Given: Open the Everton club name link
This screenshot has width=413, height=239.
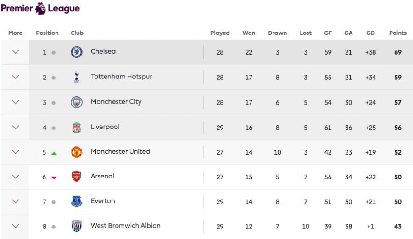Looking at the screenshot, I should pos(103,201).
